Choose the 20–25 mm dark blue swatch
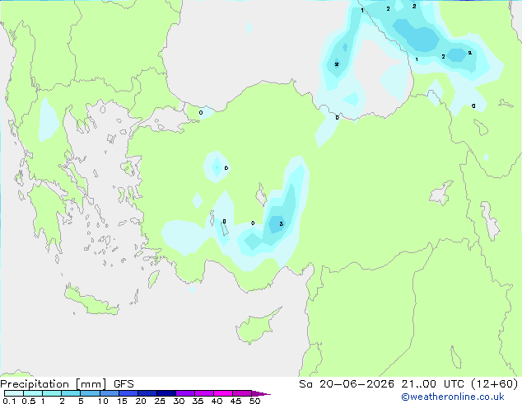 tap(147, 393)
